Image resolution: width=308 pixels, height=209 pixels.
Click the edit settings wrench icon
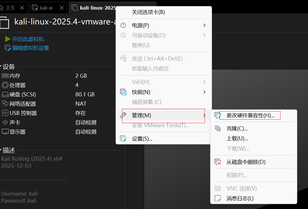pos(8,48)
